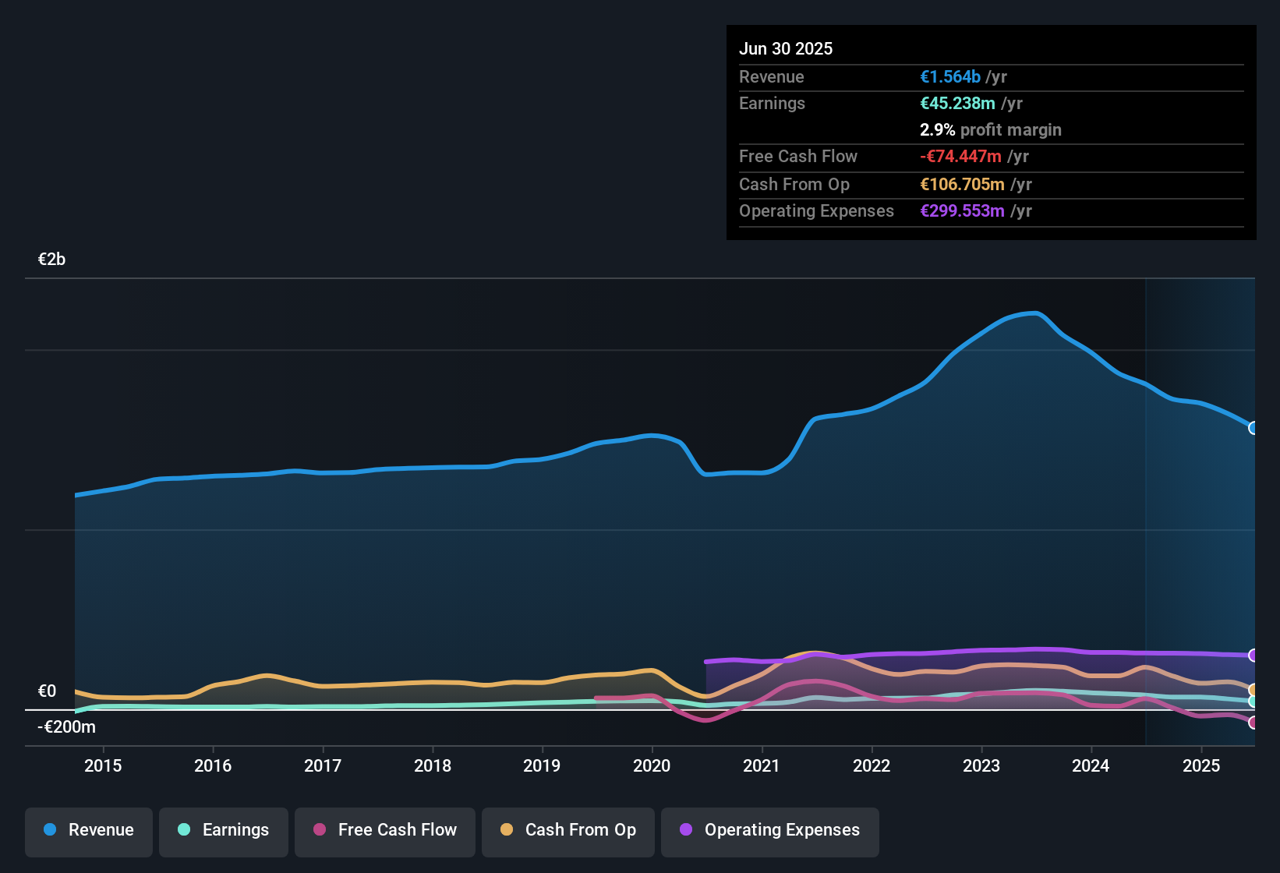The height and width of the screenshot is (873, 1280).
Task: Click the purple Operating Expenses endpoint marker
Action: [x=1253, y=656]
